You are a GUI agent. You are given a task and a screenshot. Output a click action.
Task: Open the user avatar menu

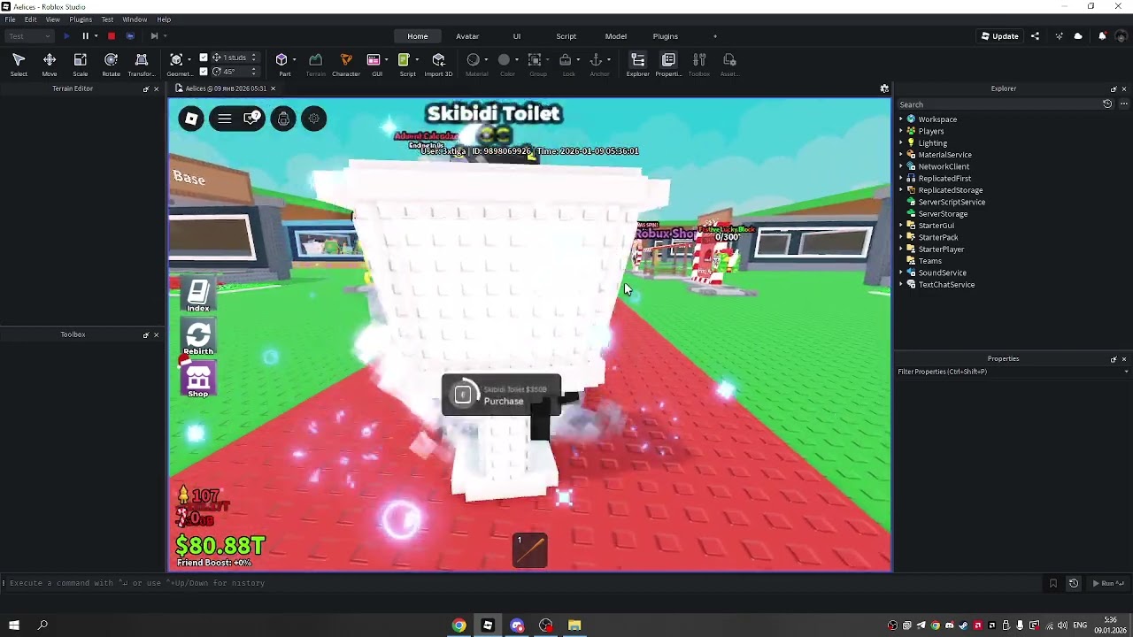[1121, 36]
